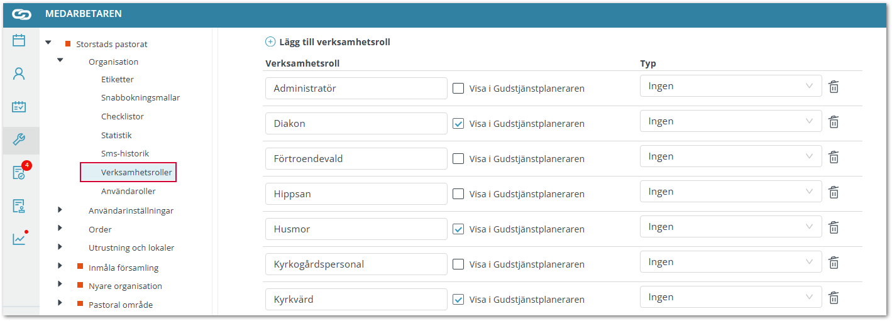892x321 pixels.
Task: Open the Typ dropdown for Förtroendevald
Action: [x=730, y=157]
